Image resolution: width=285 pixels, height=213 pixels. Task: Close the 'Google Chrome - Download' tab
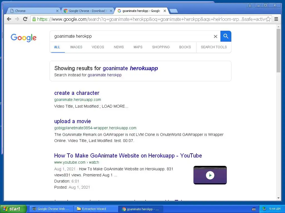111,11
